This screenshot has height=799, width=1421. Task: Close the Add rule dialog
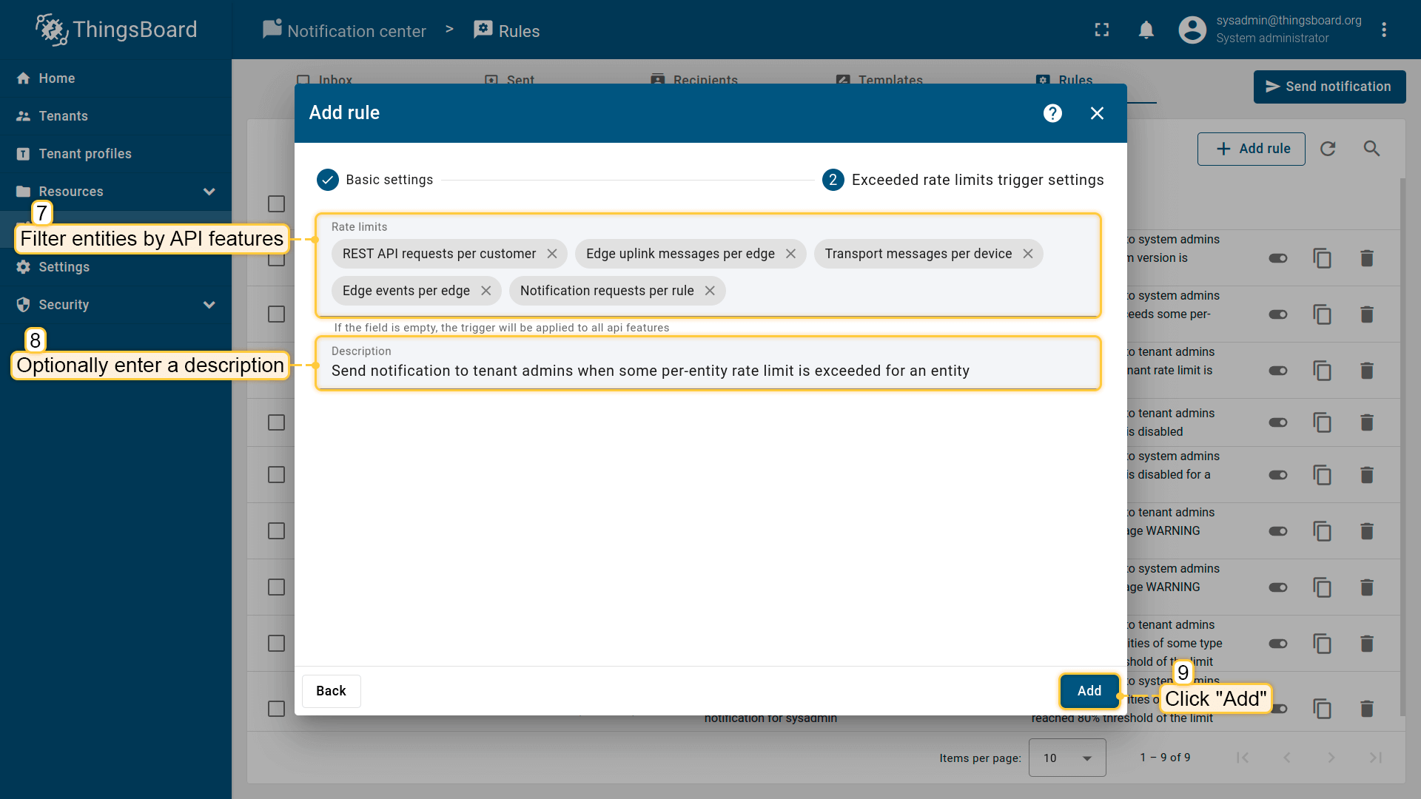coord(1097,113)
